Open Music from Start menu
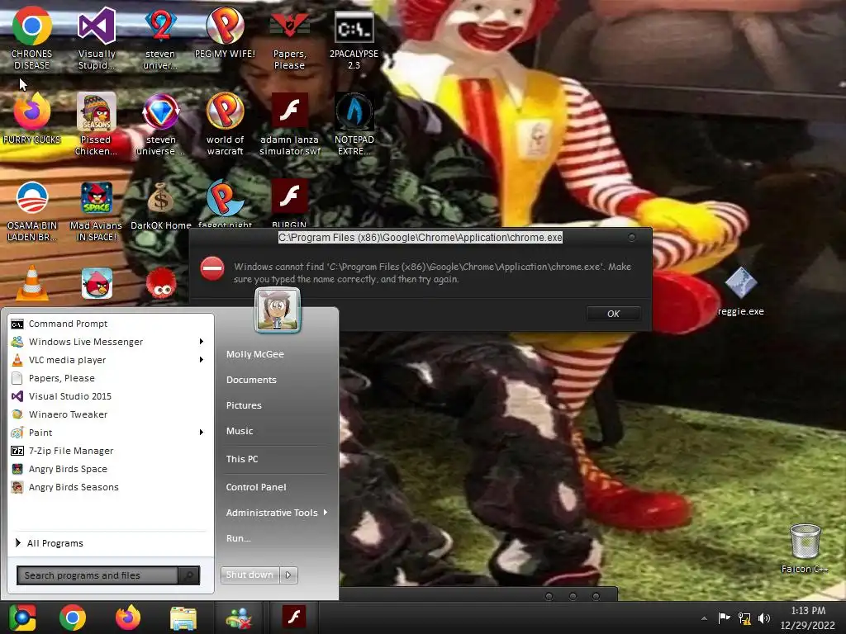The image size is (846, 634). pos(239,431)
